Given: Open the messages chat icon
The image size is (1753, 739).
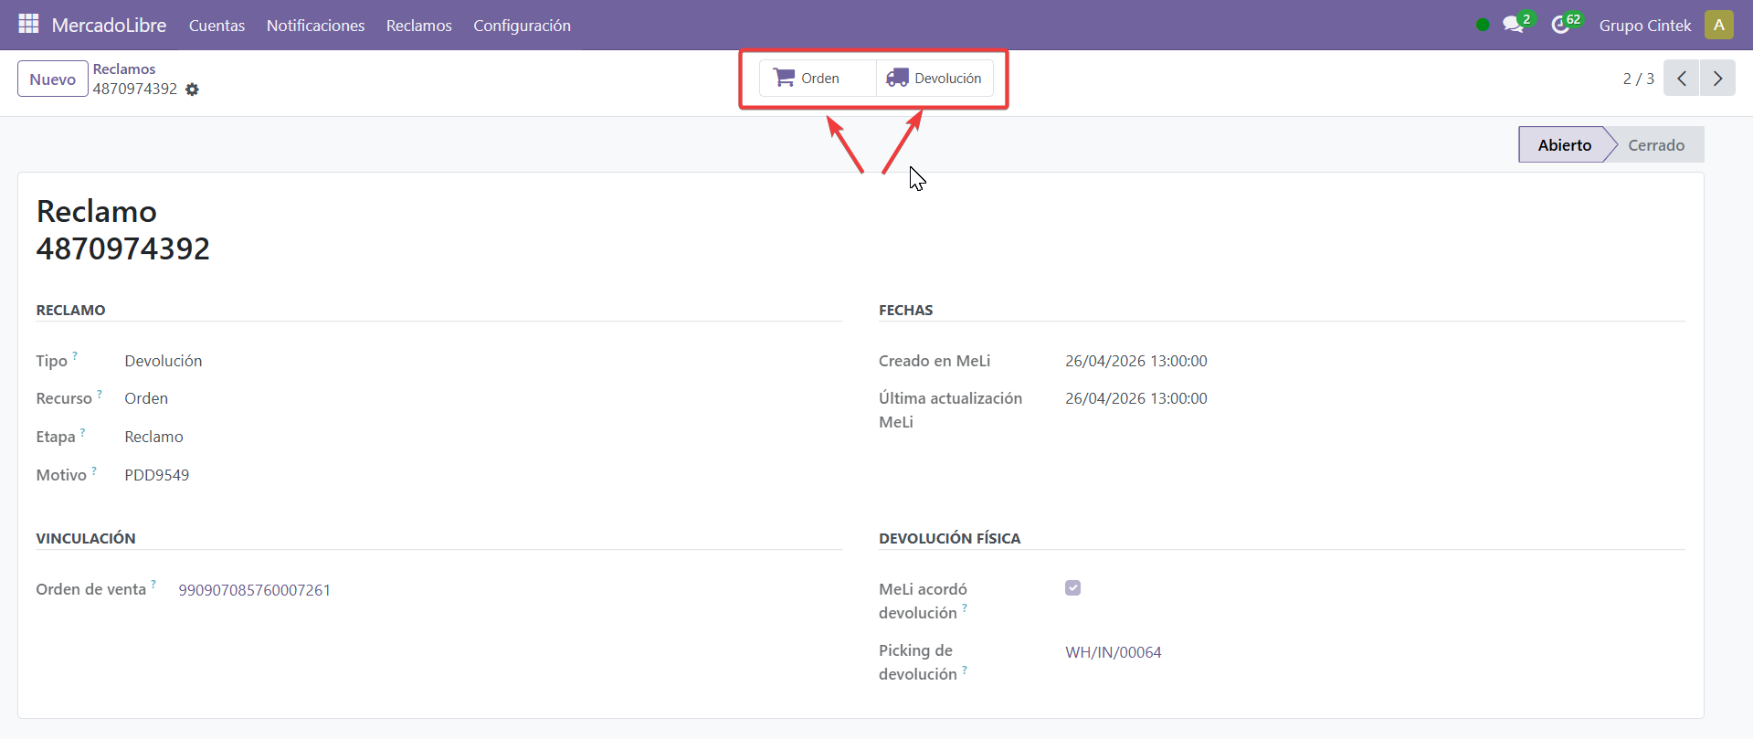Looking at the screenshot, I should click(1514, 25).
